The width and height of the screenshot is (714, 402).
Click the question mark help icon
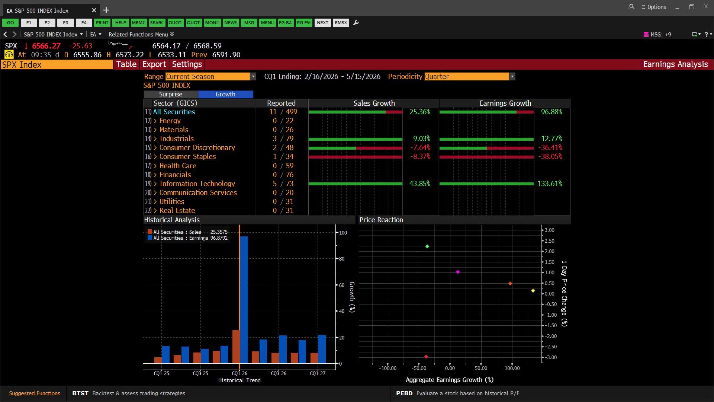706,34
